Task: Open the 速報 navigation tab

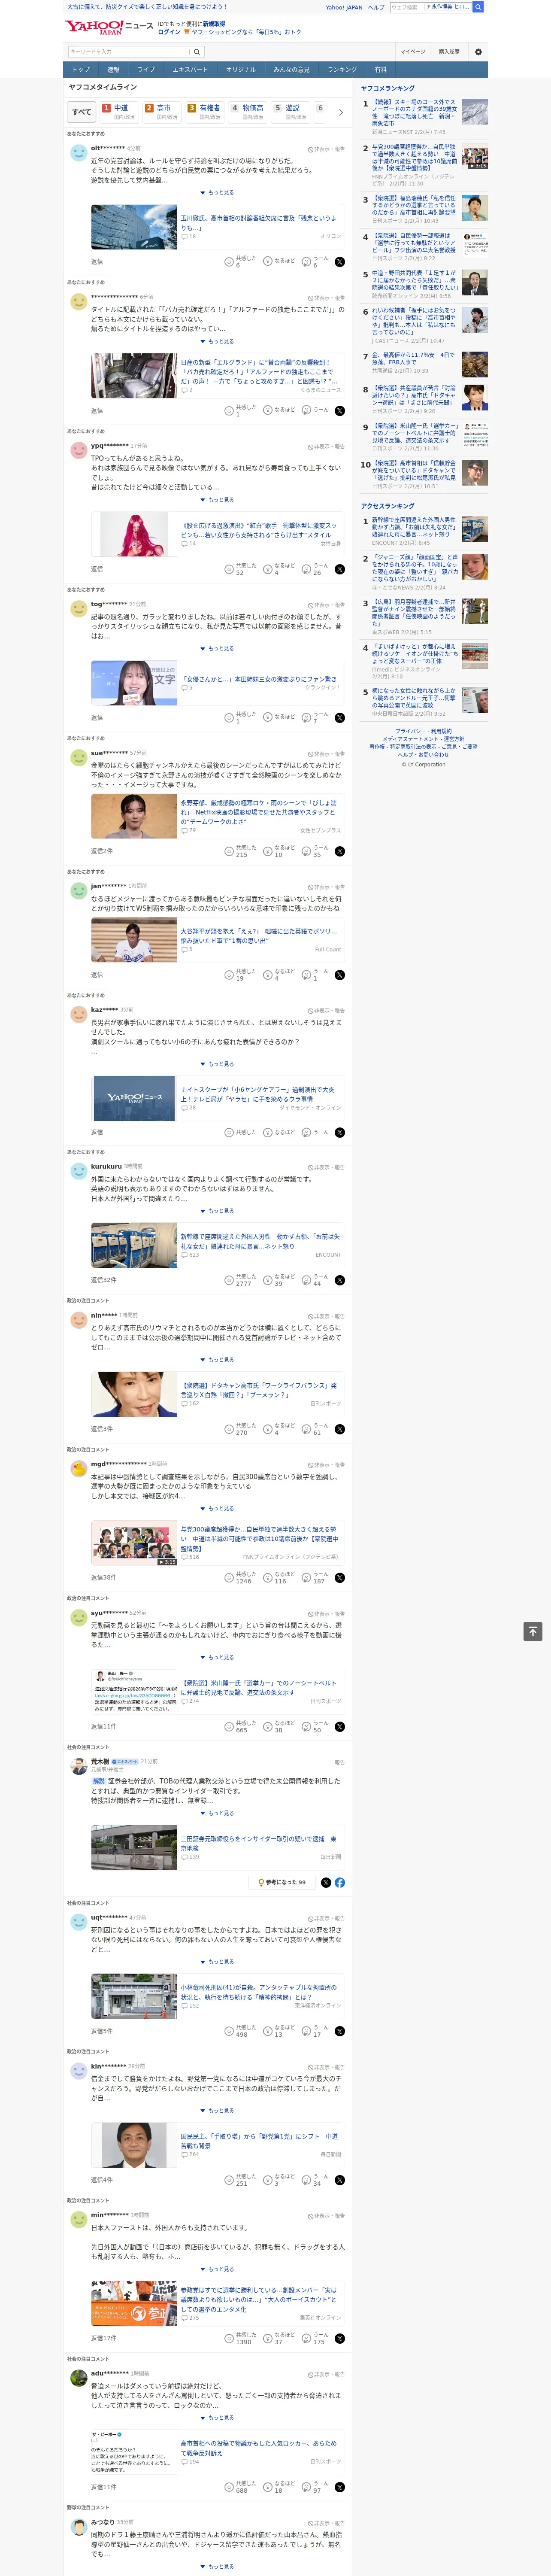Action: (113, 70)
